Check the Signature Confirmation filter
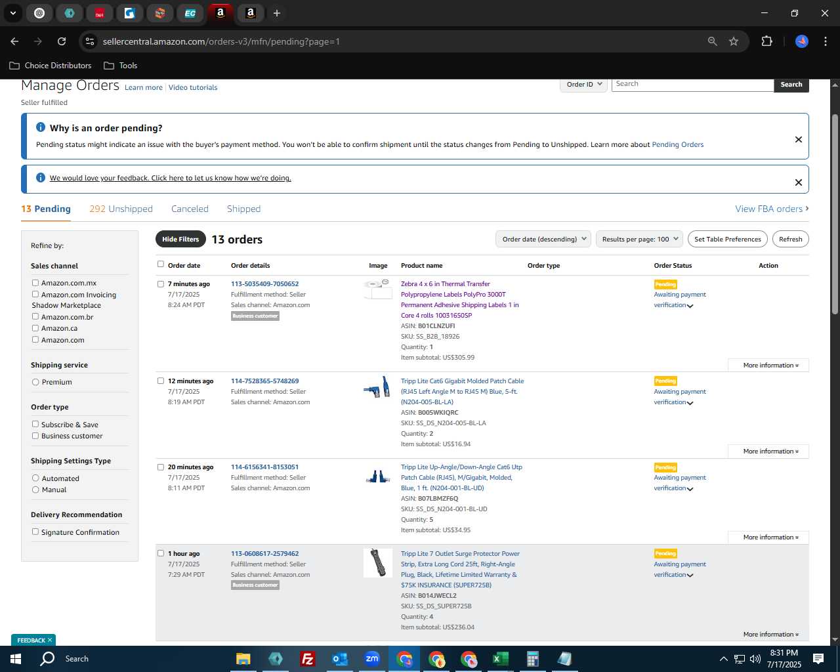 click(35, 532)
